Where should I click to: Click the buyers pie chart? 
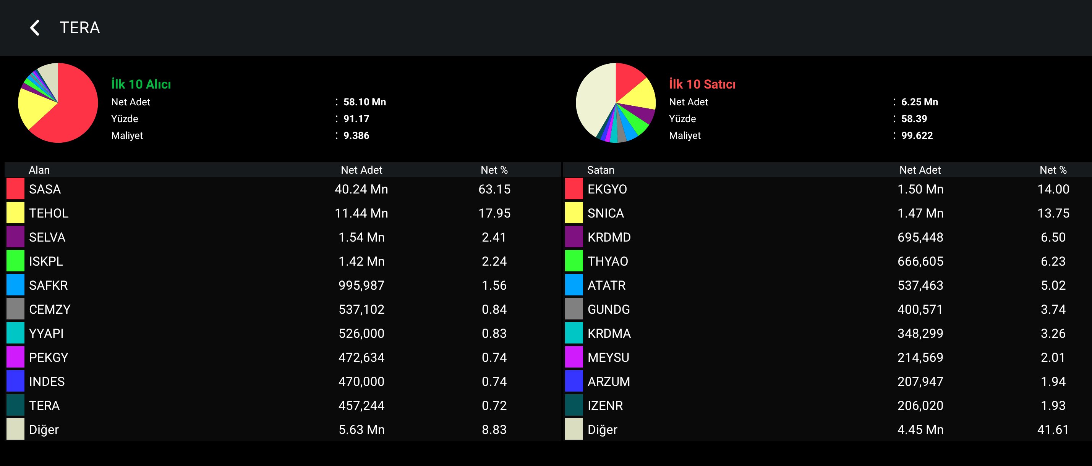tap(58, 103)
